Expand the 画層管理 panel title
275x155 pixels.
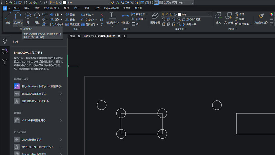(x=181, y=29)
